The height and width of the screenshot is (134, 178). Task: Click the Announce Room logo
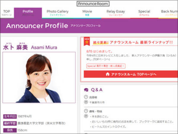coord(93,4)
